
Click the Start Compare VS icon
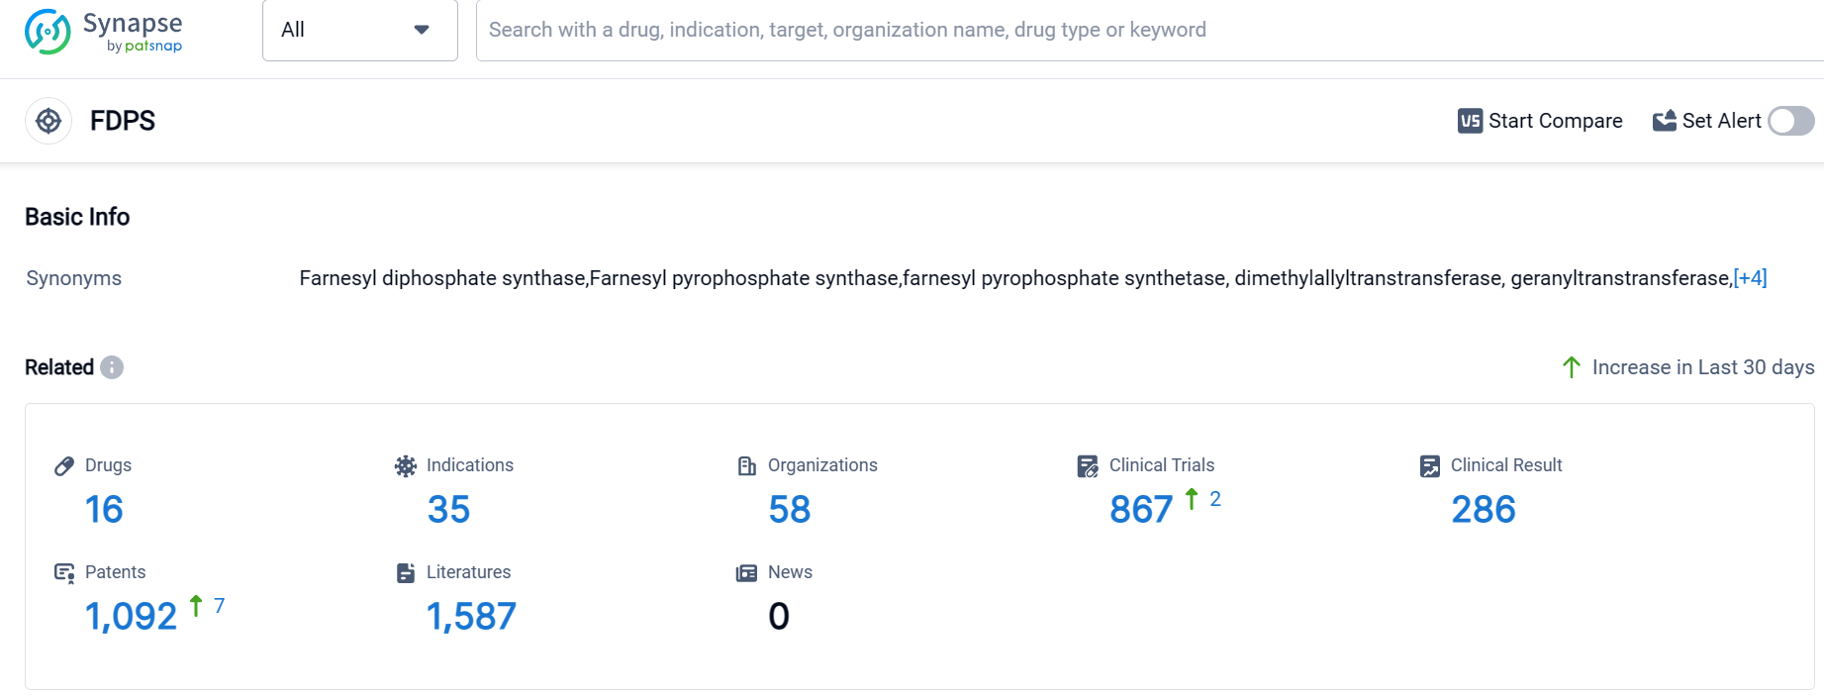pyautogui.click(x=1470, y=121)
